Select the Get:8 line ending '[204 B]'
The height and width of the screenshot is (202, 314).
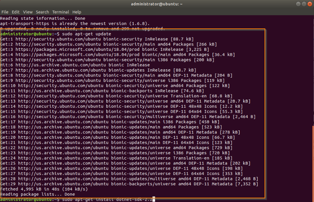[116, 76]
